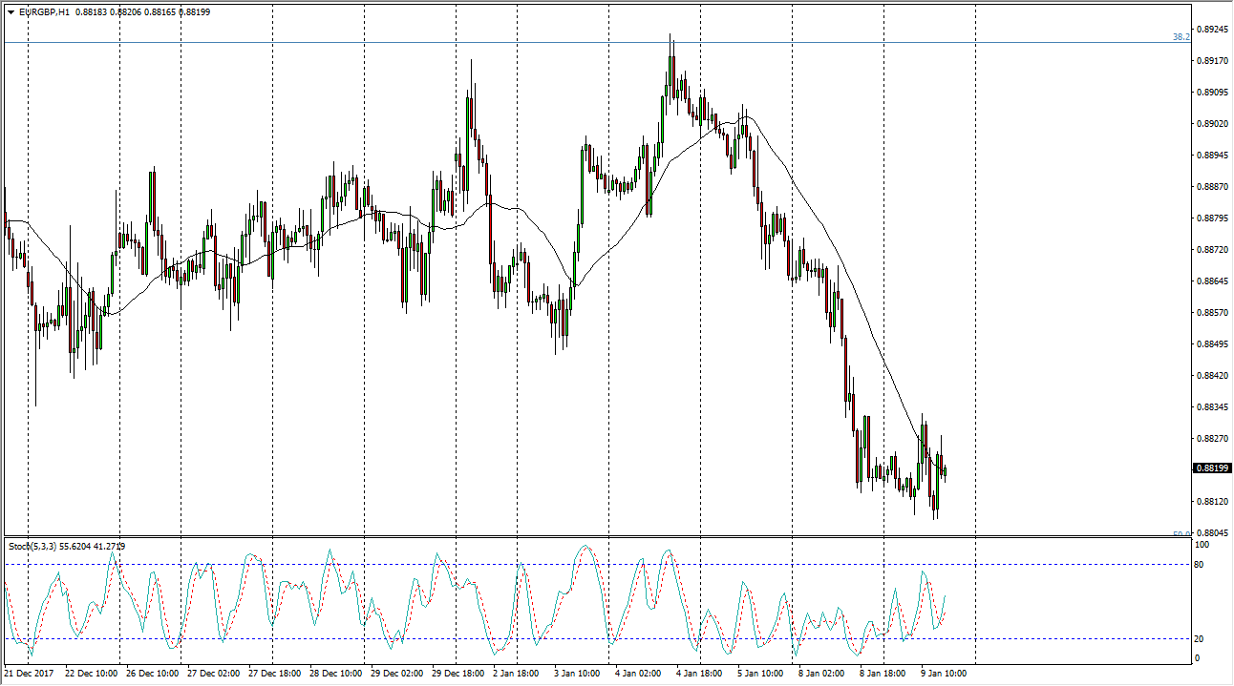Select the 38.2 Fibonacci level label

(x=1181, y=37)
